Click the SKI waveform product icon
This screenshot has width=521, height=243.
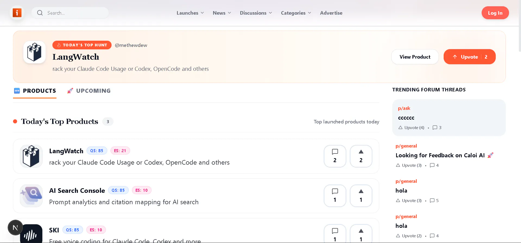pyautogui.click(x=31, y=234)
